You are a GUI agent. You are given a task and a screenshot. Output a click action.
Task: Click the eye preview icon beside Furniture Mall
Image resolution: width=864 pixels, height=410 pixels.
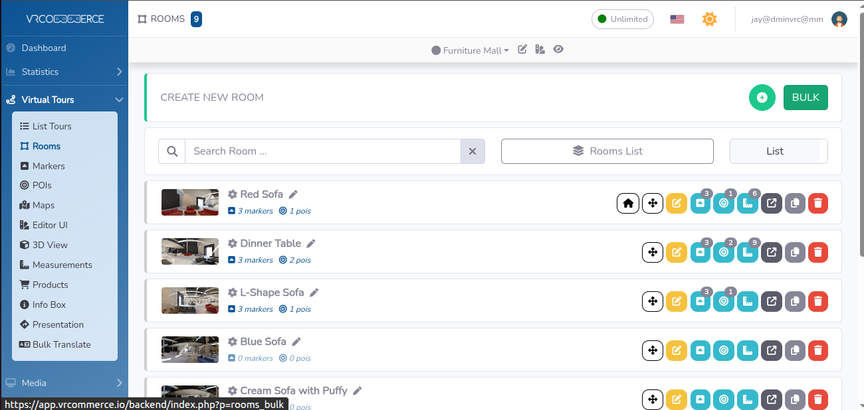point(558,50)
